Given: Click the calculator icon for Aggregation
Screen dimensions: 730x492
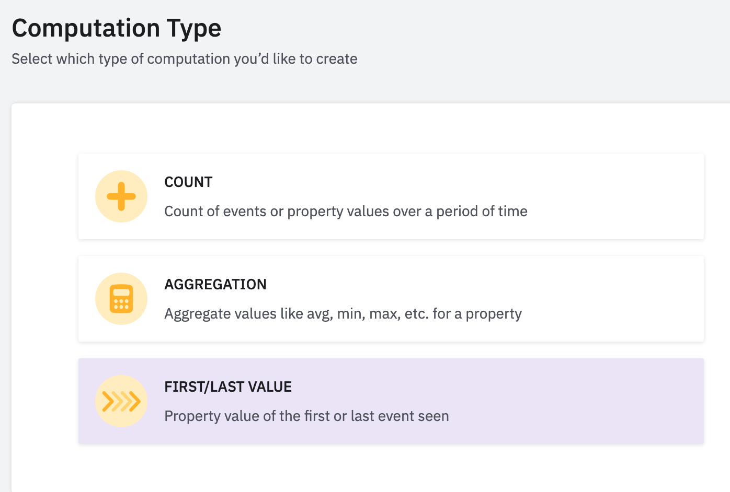Looking at the screenshot, I should [x=121, y=299].
